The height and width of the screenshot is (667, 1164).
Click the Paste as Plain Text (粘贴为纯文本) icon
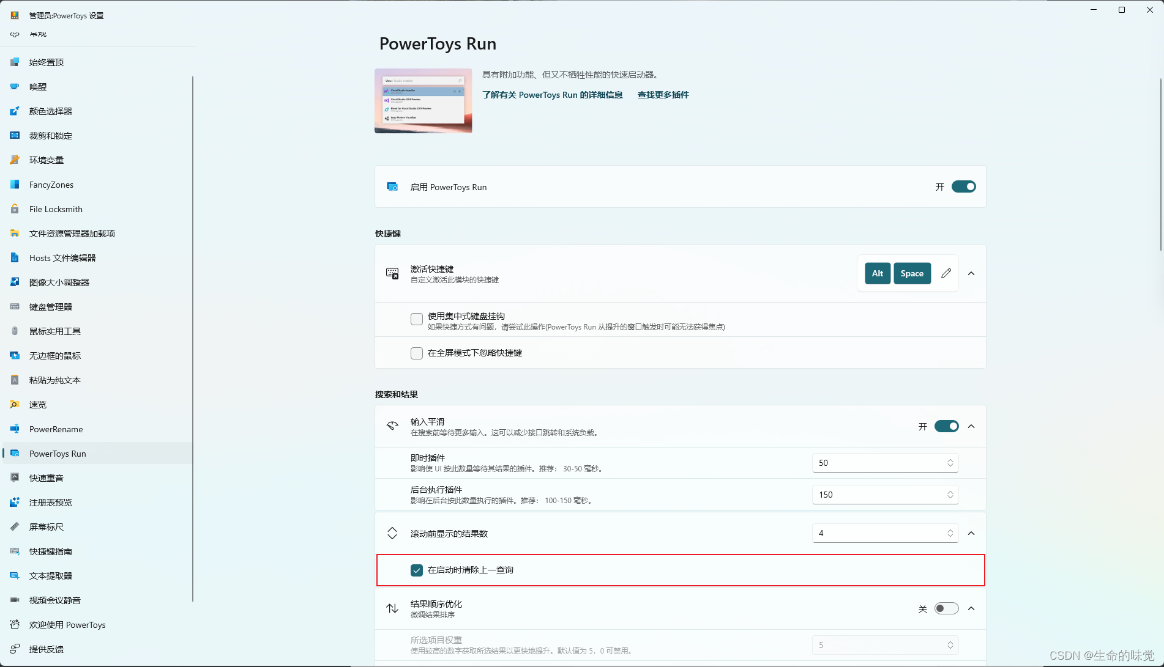(x=15, y=380)
